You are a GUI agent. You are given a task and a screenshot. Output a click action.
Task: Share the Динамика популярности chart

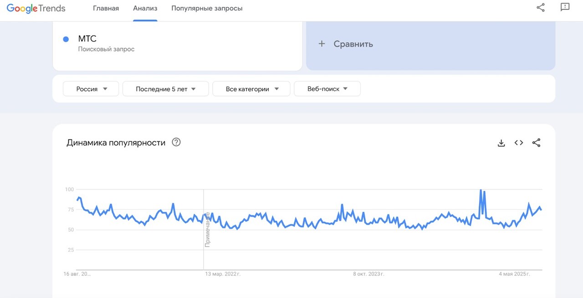coord(536,142)
